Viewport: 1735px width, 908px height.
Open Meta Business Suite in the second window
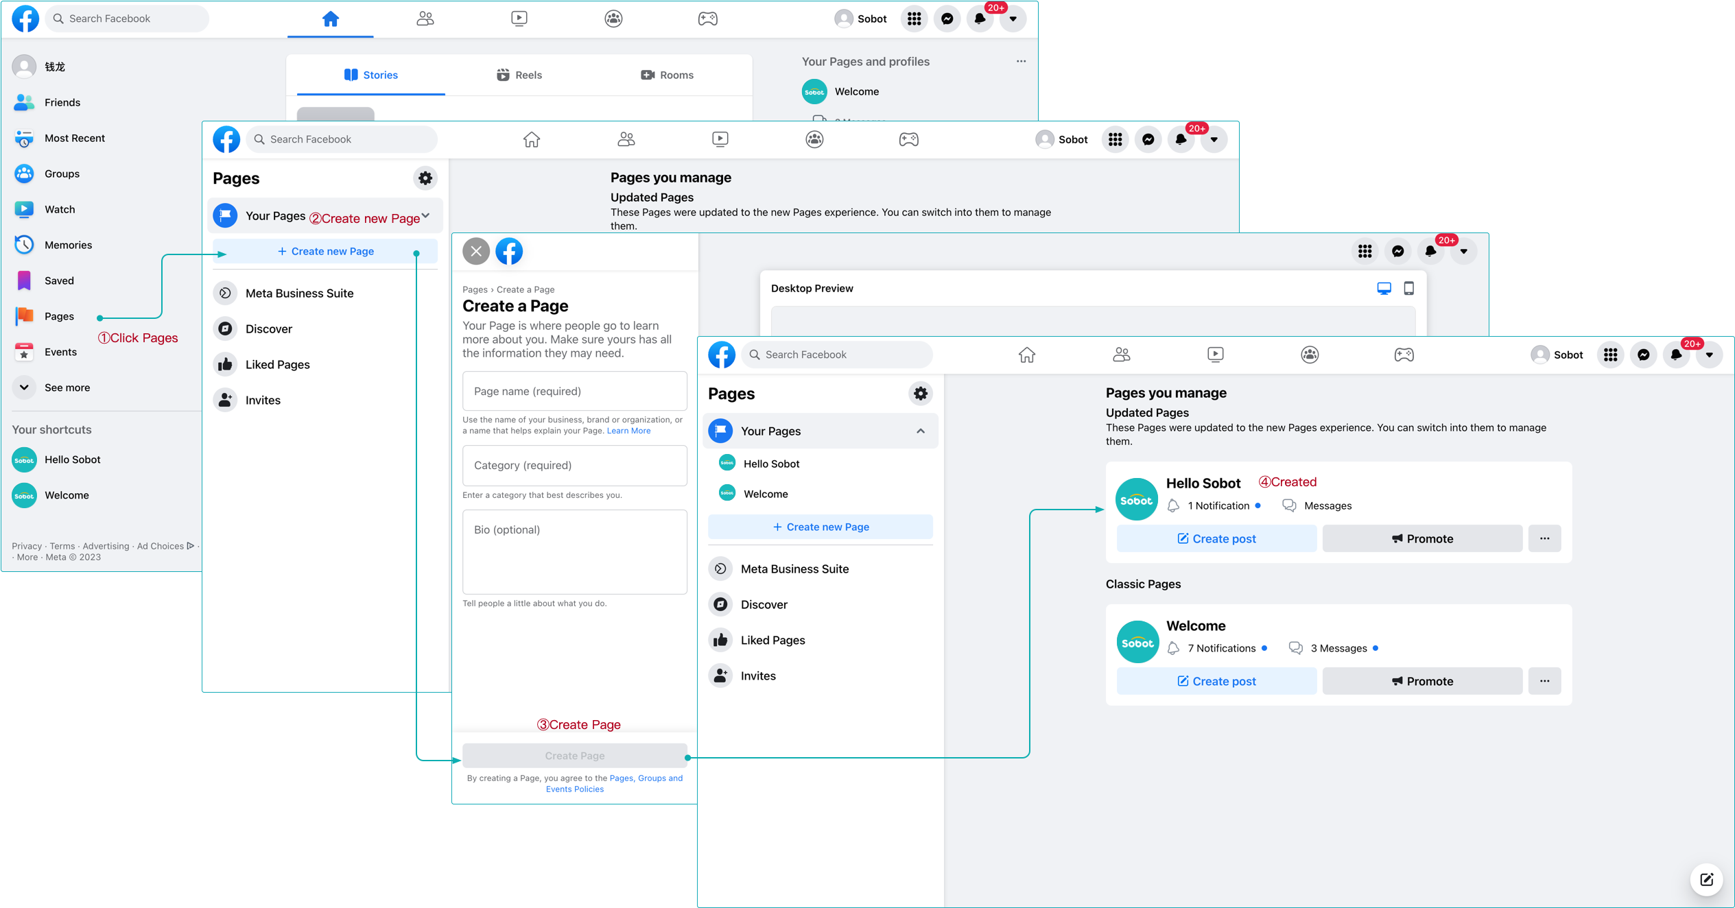point(299,293)
